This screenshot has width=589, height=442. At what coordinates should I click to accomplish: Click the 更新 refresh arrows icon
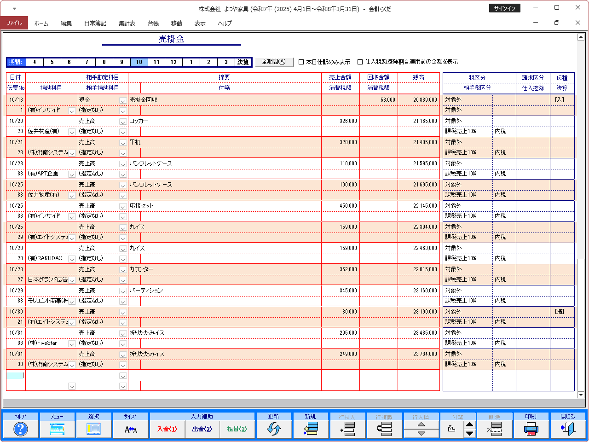coord(274,429)
